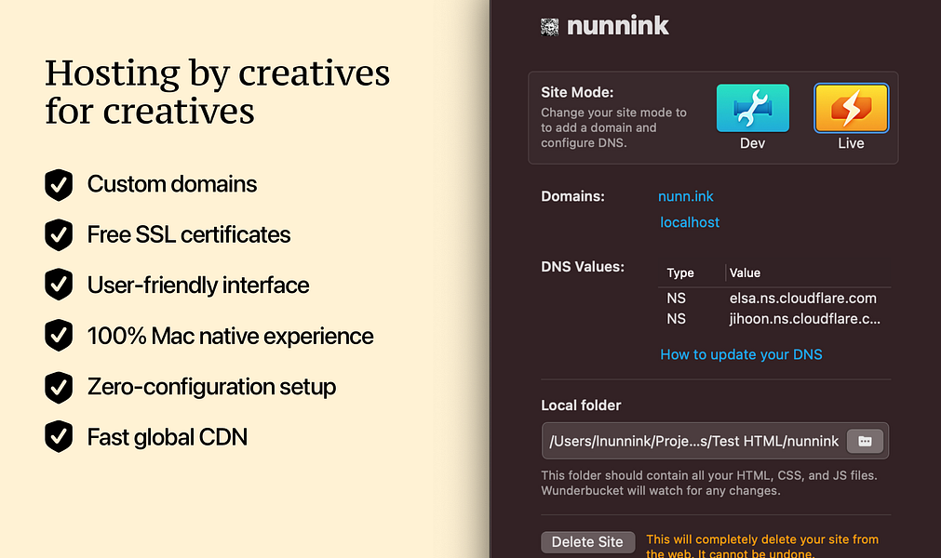Click the 'Custom domains' text
Screen dimensions: 941x558
click(172, 184)
